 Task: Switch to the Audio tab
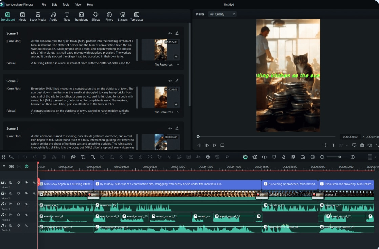(54, 17)
